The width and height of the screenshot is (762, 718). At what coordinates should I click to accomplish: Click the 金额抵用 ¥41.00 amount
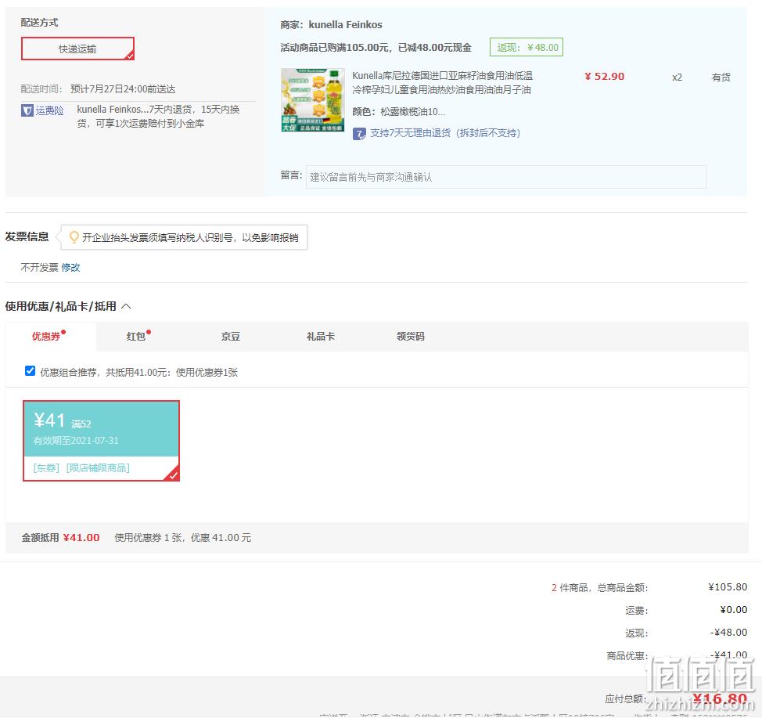tap(81, 538)
